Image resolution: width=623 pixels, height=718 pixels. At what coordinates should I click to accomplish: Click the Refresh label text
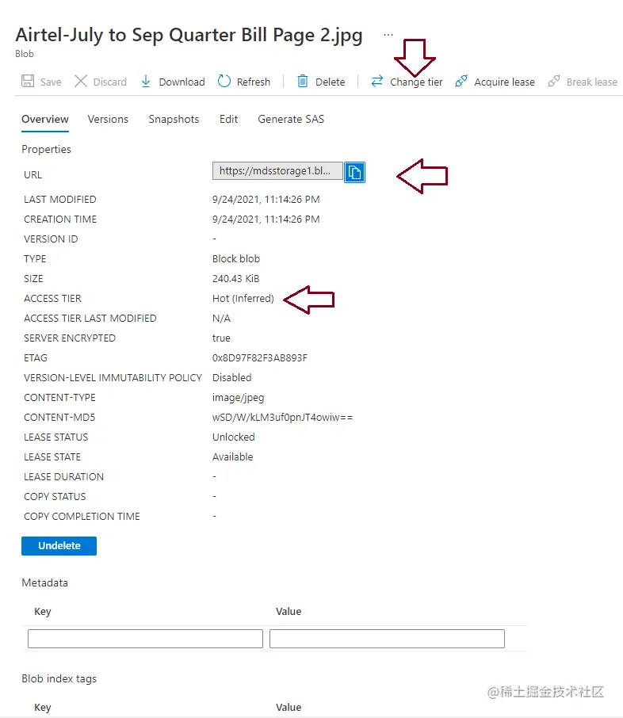(x=254, y=82)
